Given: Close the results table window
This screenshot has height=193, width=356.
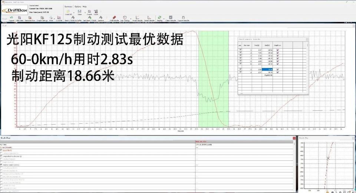Looking at the screenshot, I should [x=307, y=40].
